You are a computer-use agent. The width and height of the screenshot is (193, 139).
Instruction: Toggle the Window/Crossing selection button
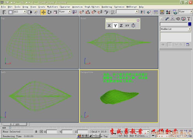tap(30, 12)
